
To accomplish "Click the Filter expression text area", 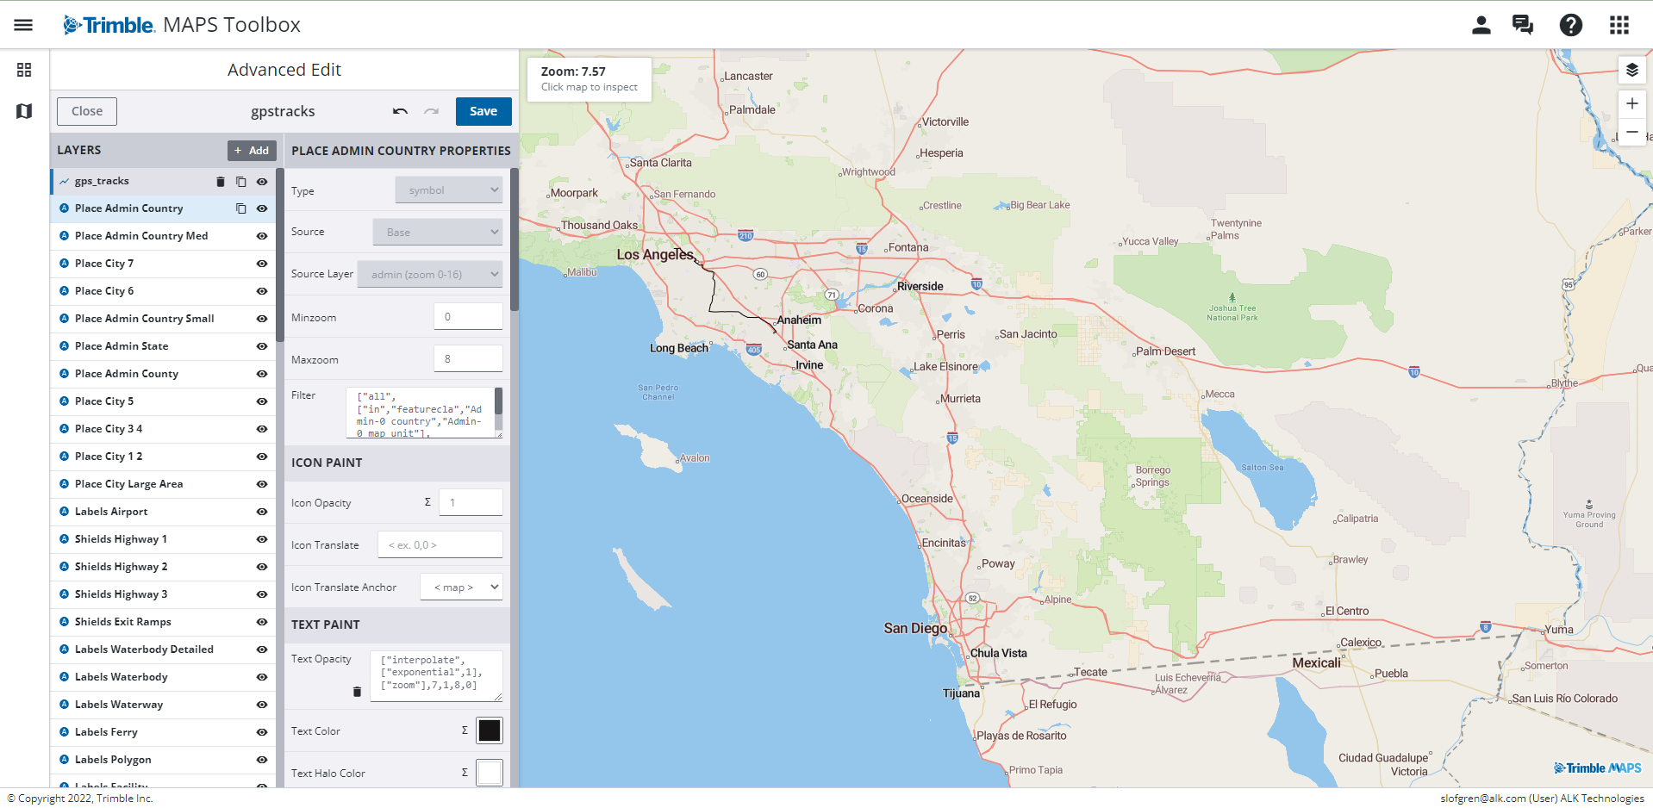I will (x=424, y=413).
